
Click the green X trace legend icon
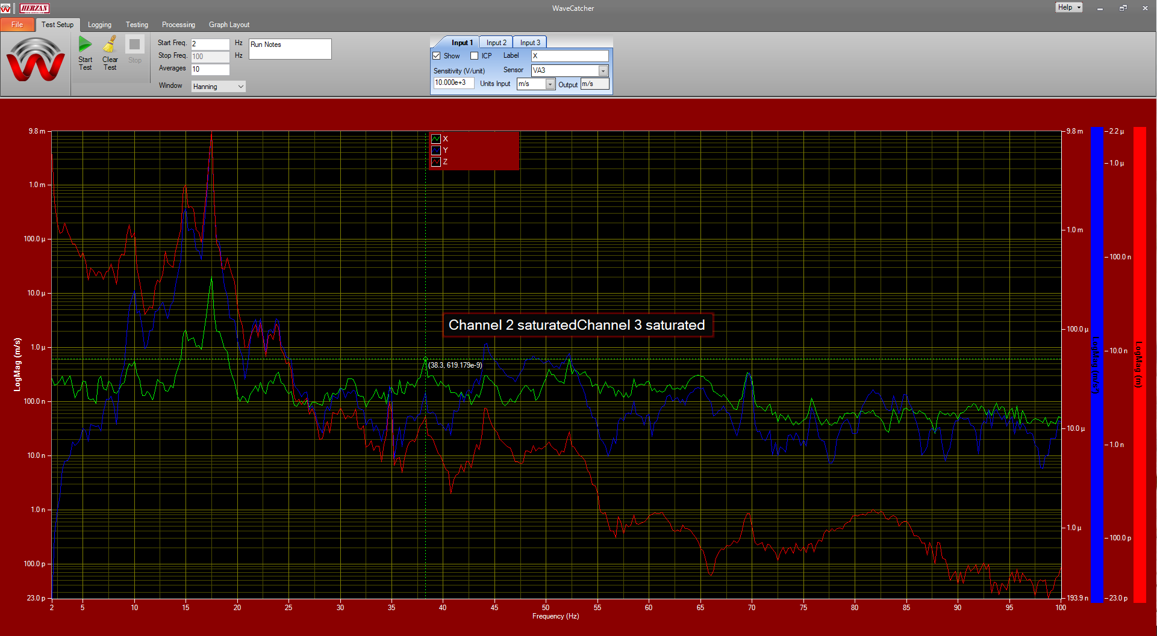436,139
